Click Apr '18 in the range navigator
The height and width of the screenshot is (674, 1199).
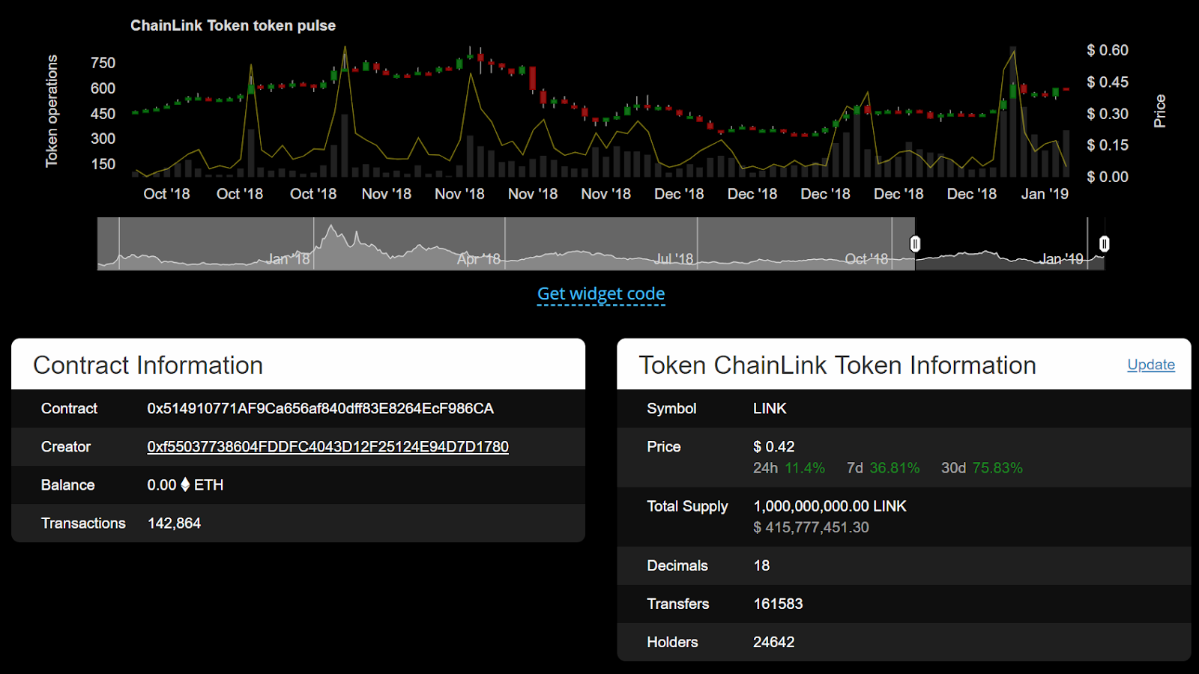[478, 259]
